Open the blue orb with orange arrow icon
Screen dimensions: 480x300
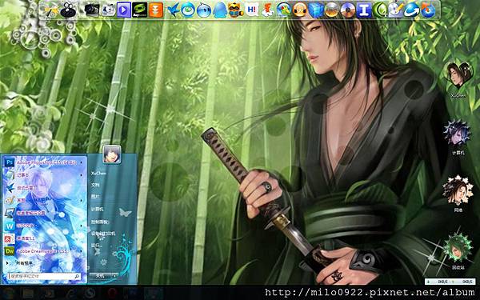tap(428, 10)
